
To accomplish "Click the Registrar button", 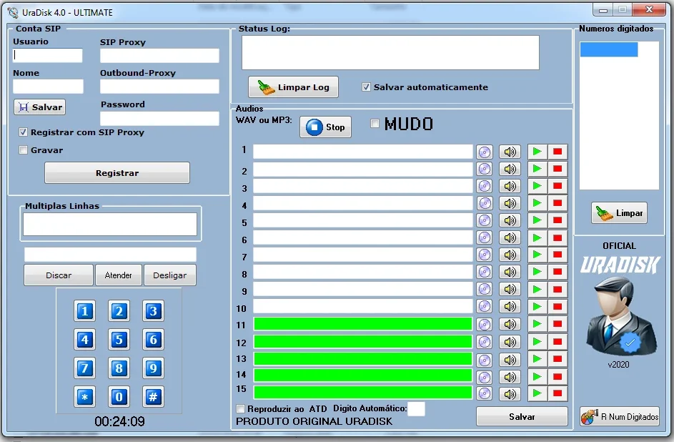I will (117, 173).
